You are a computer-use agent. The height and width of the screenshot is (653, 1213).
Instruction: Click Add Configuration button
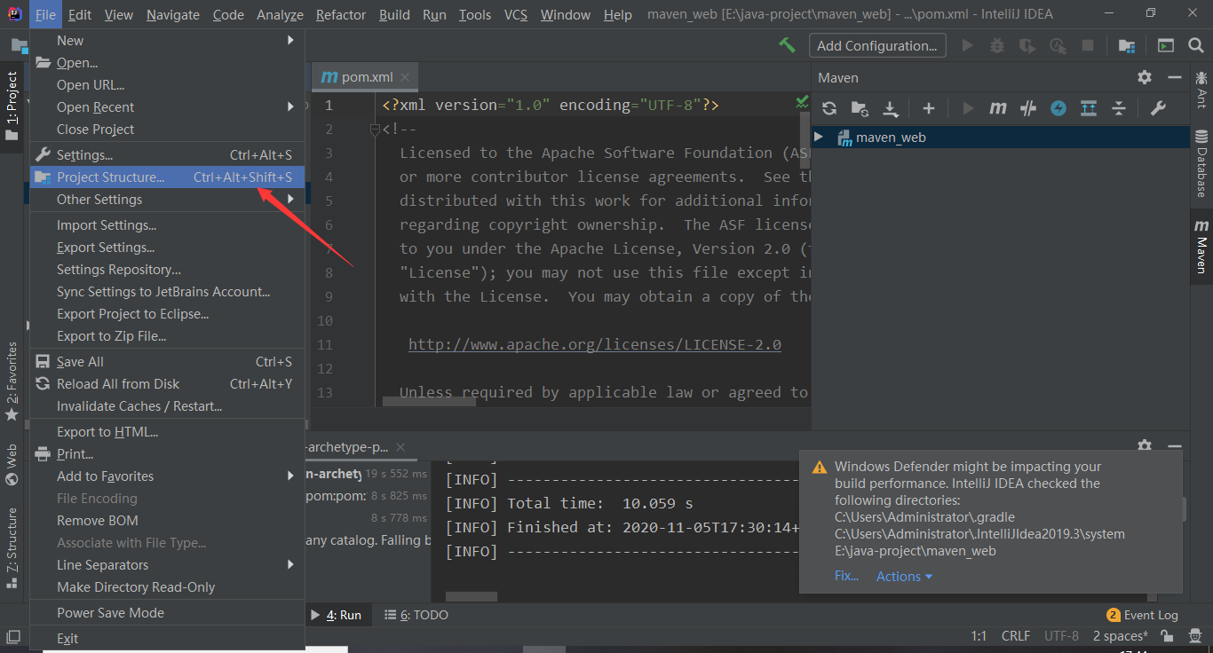[877, 45]
